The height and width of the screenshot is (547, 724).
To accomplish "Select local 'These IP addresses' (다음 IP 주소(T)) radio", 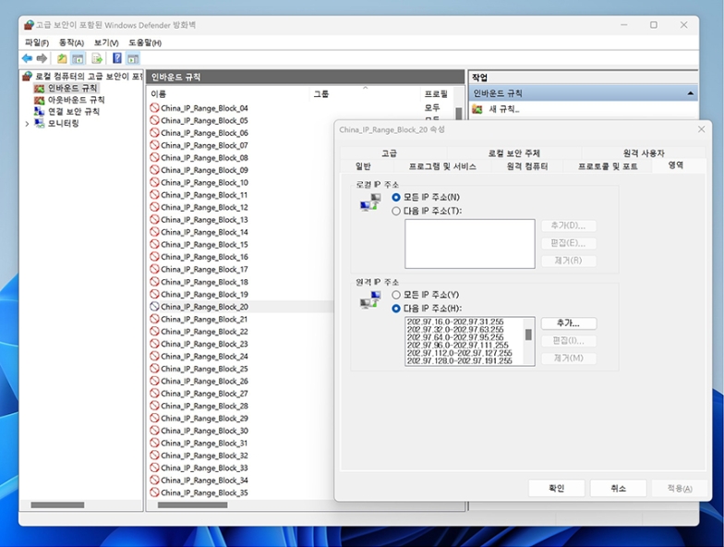I will coord(396,211).
